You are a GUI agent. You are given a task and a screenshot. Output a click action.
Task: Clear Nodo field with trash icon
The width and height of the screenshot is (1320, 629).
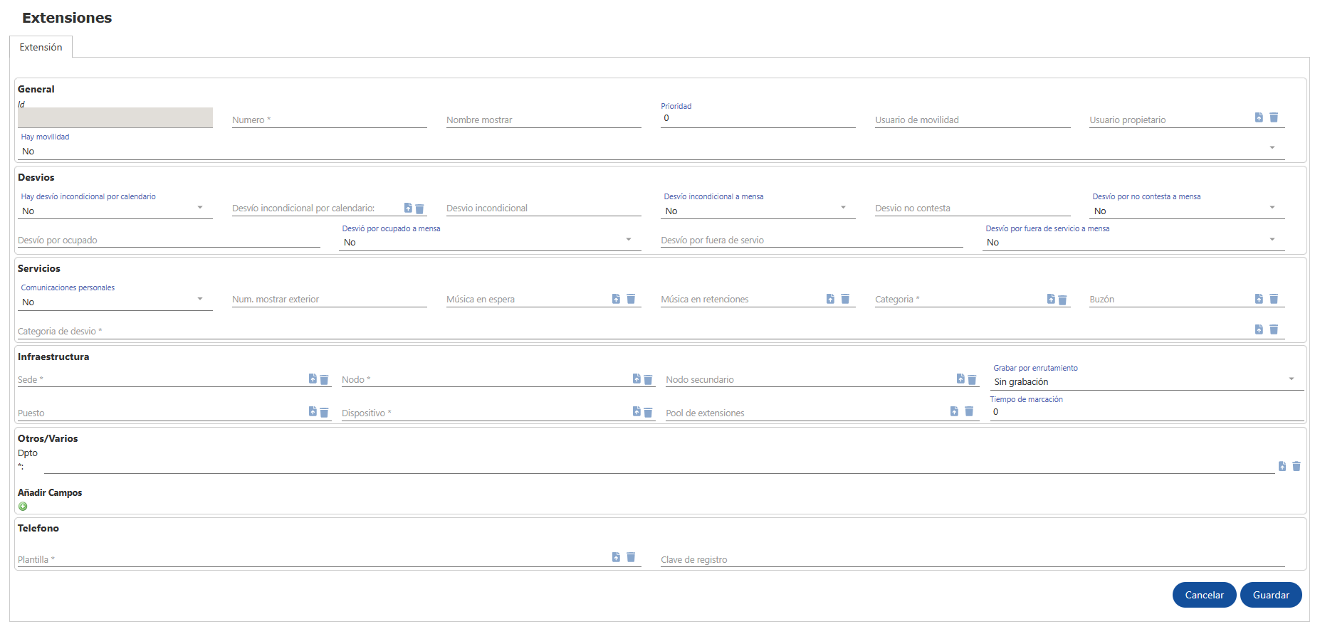click(648, 380)
